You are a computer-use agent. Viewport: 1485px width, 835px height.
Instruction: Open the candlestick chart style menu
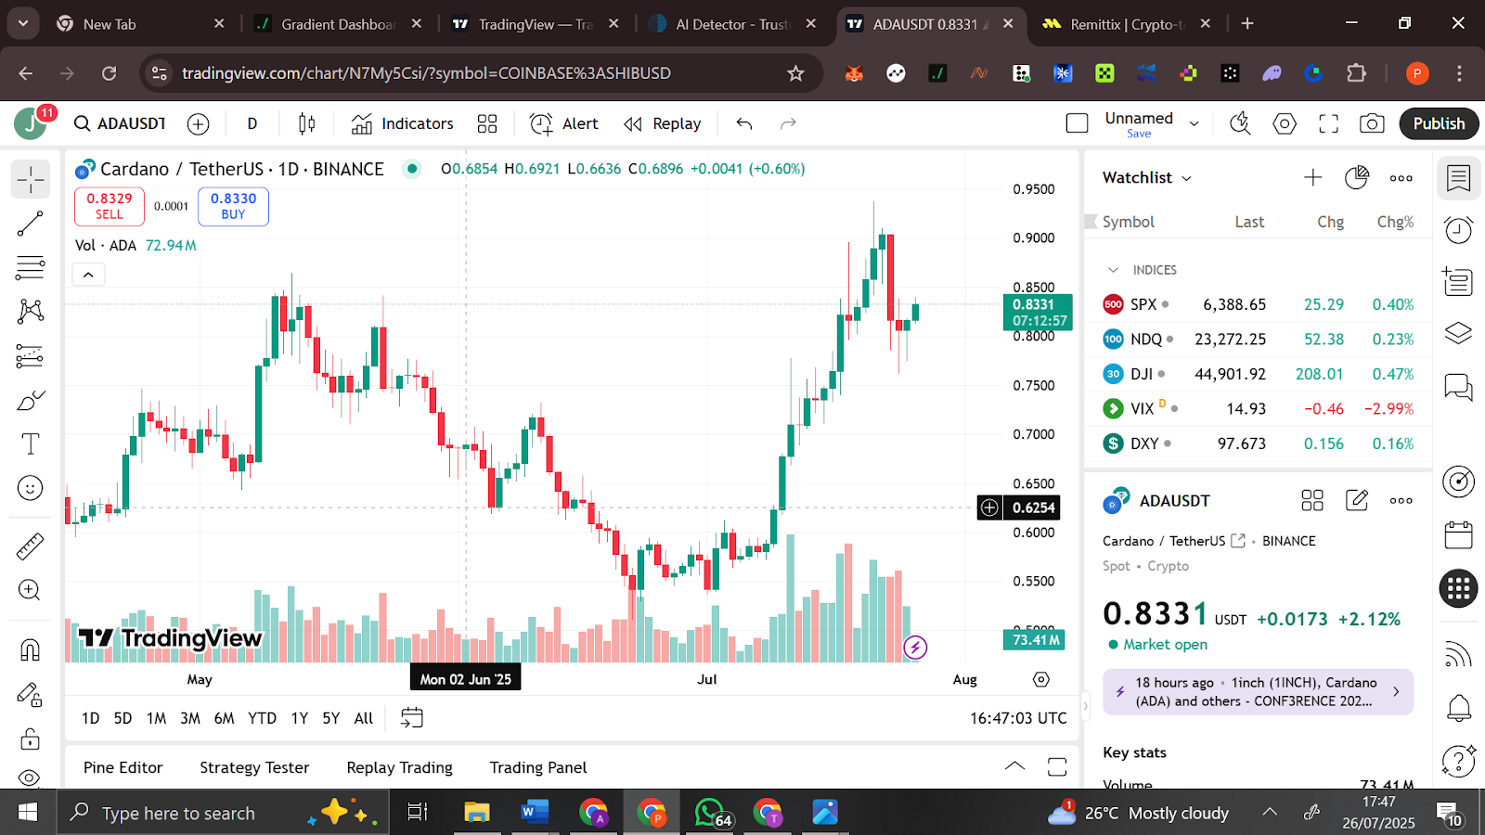(x=307, y=123)
